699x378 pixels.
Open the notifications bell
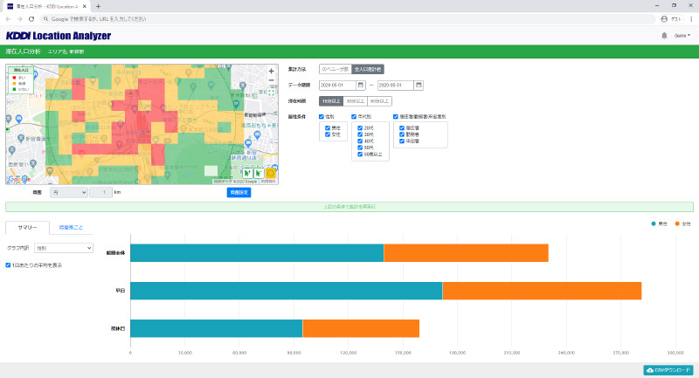click(x=664, y=36)
